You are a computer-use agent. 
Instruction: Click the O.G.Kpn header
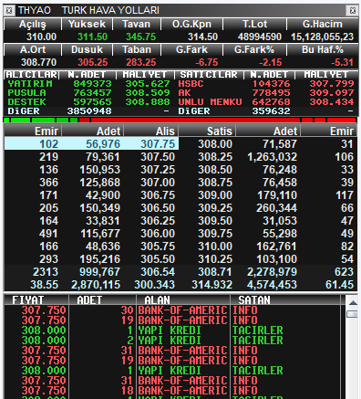click(x=191, y=25)
